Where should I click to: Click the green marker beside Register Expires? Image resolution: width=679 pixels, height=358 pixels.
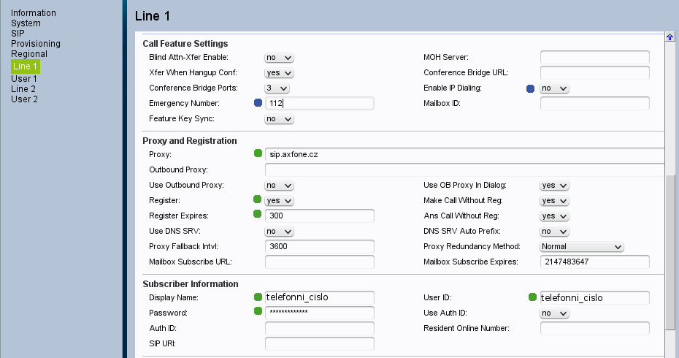(258, 215)
